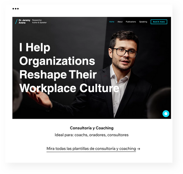Click the Book Dr. Avens button
Viewport: 183px width, 174px height.
(x=159, y=22)
